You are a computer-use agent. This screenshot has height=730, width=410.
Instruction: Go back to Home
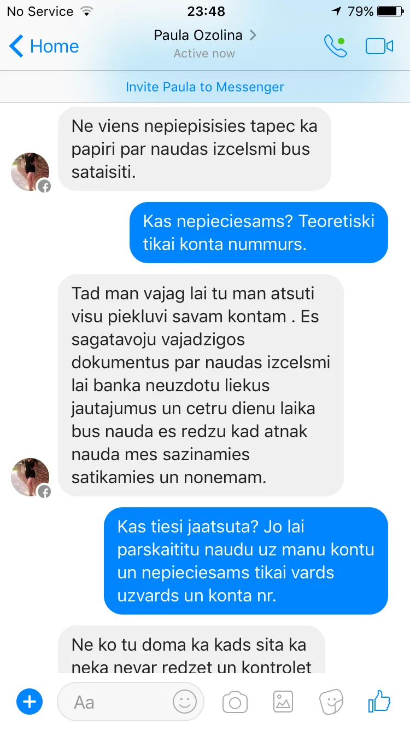point(44,47)
